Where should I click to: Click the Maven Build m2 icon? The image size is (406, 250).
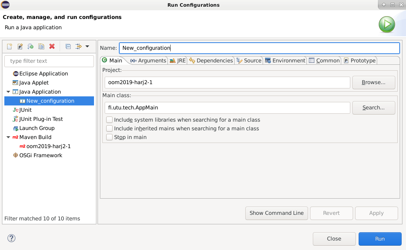click(x=15, y=137)
